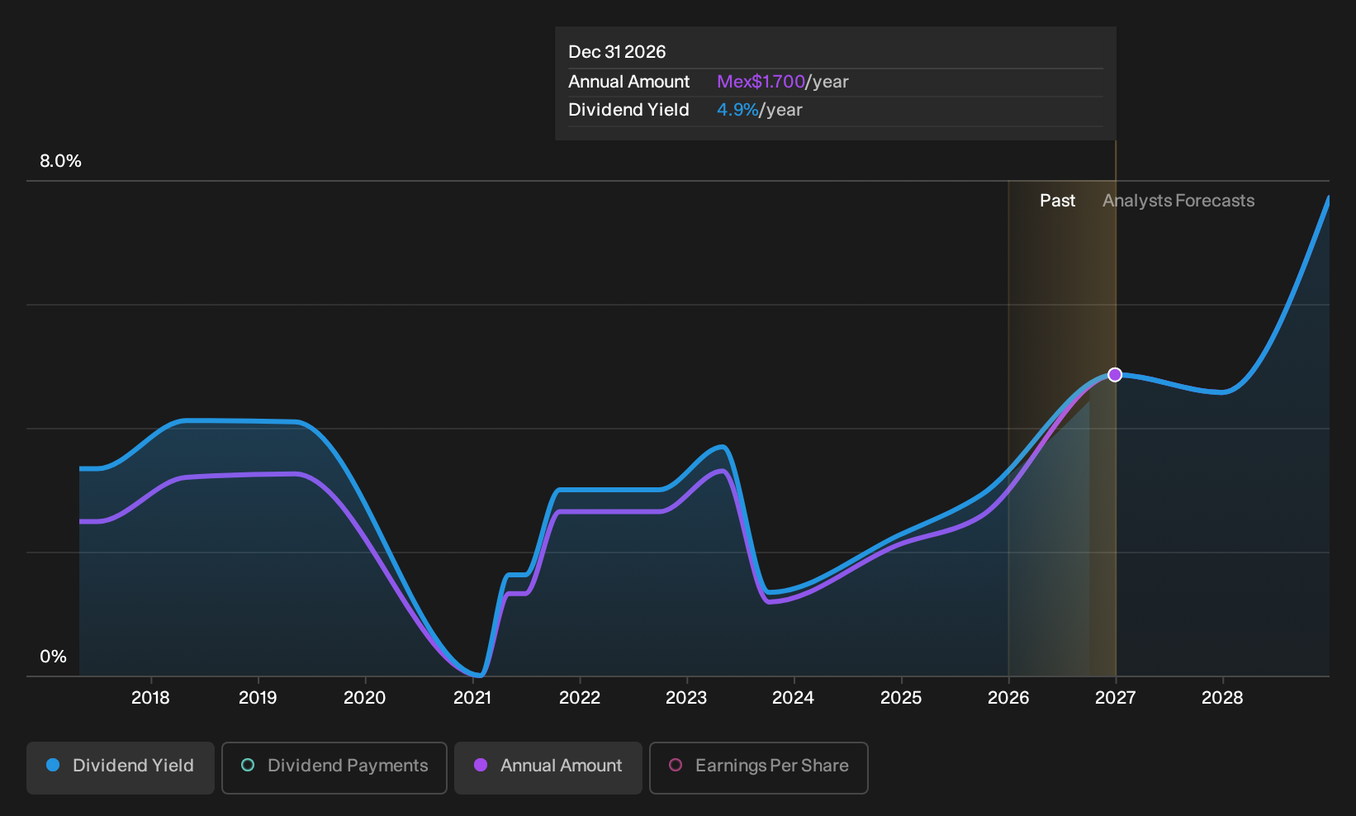The width and height of the screenshot is (1356, 816).
Task: Click the tooltip's Dividend Yield row label
Action: point(628,110)
